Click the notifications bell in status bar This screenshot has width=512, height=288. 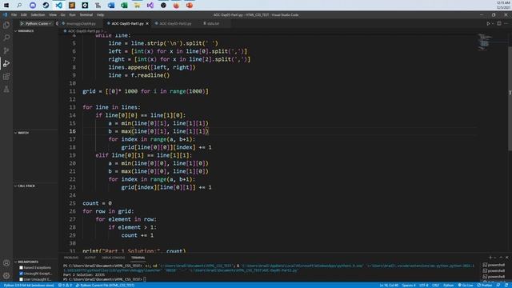point(506,286)
